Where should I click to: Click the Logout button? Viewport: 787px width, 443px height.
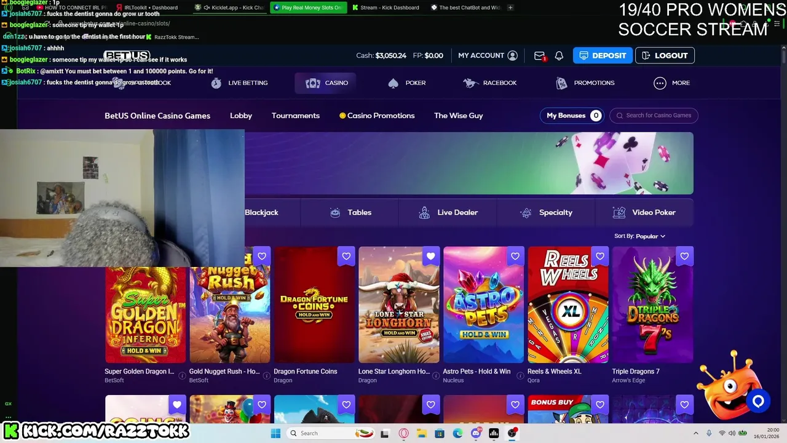tap(665, 55)
